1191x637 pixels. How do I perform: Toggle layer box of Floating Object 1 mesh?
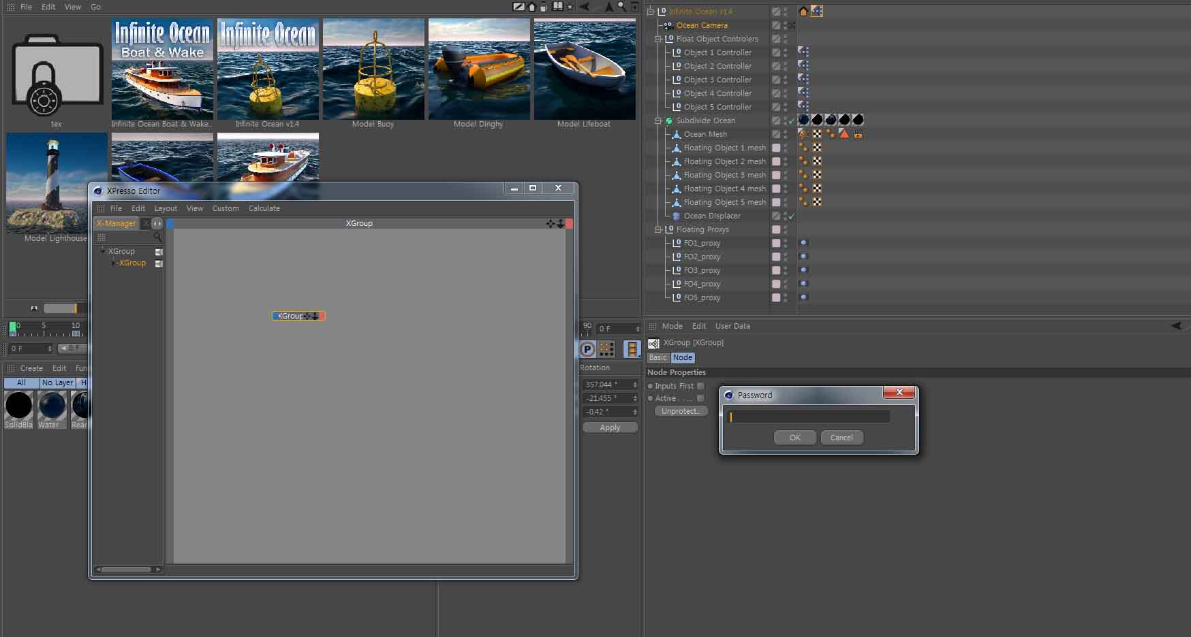776,148
